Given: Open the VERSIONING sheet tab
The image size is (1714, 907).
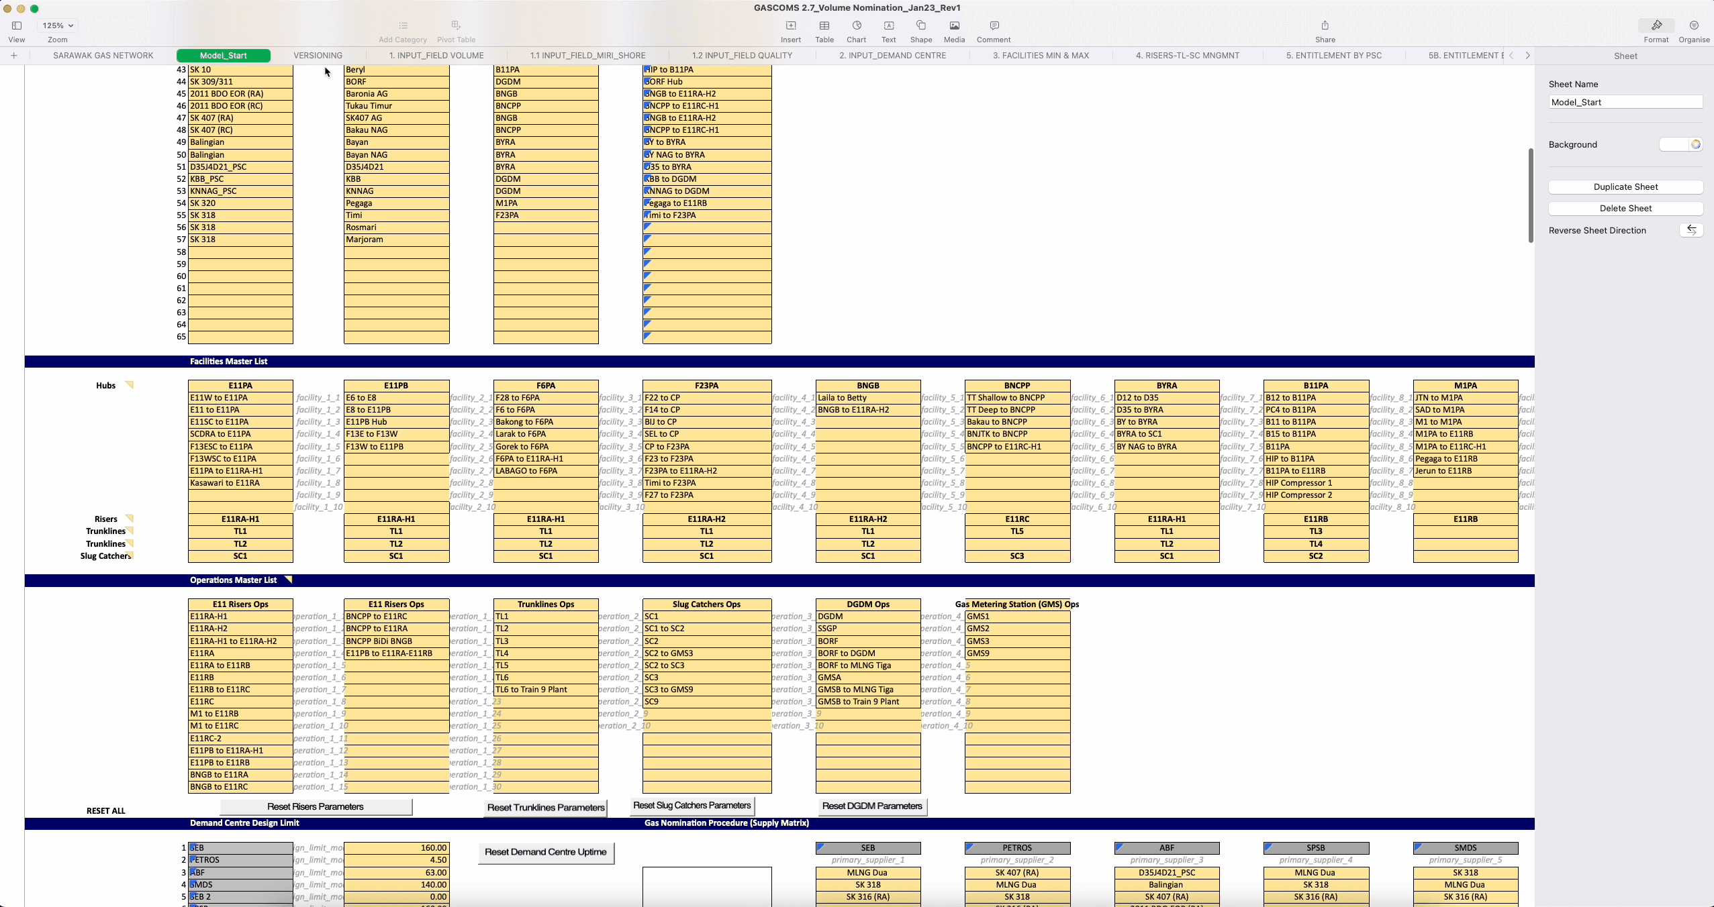Looking at the screenshot, I should point(318,56).
